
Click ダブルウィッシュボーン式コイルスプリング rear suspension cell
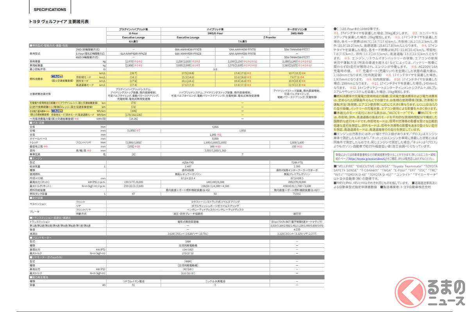pos(215,206)
